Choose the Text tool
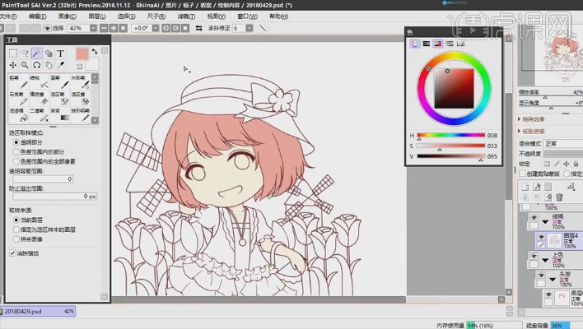 (x=60, y=53)
